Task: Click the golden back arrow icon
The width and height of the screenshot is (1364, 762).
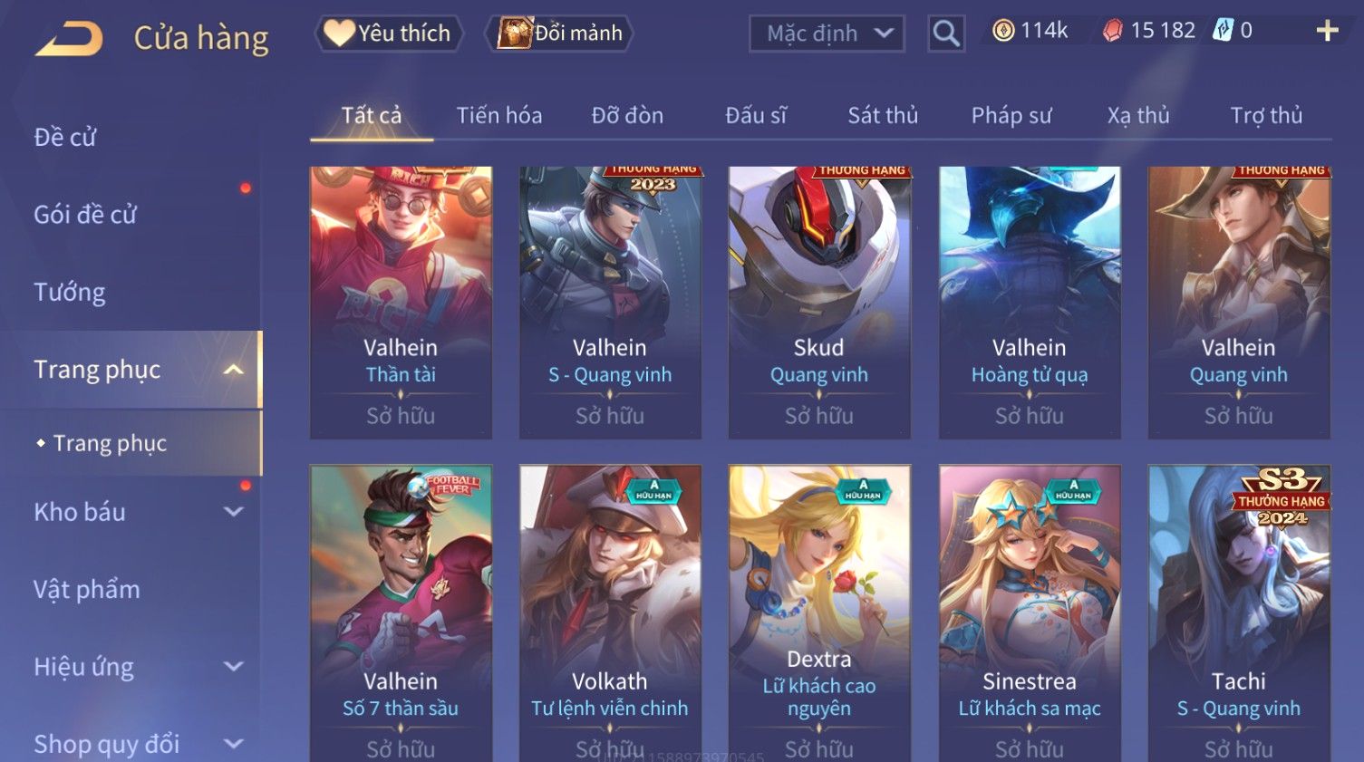Action: [x=69, y=38]
